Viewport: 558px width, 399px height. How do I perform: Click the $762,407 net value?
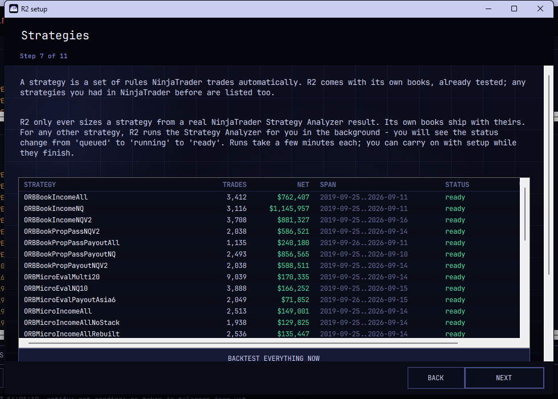click(x=293, y=197)
